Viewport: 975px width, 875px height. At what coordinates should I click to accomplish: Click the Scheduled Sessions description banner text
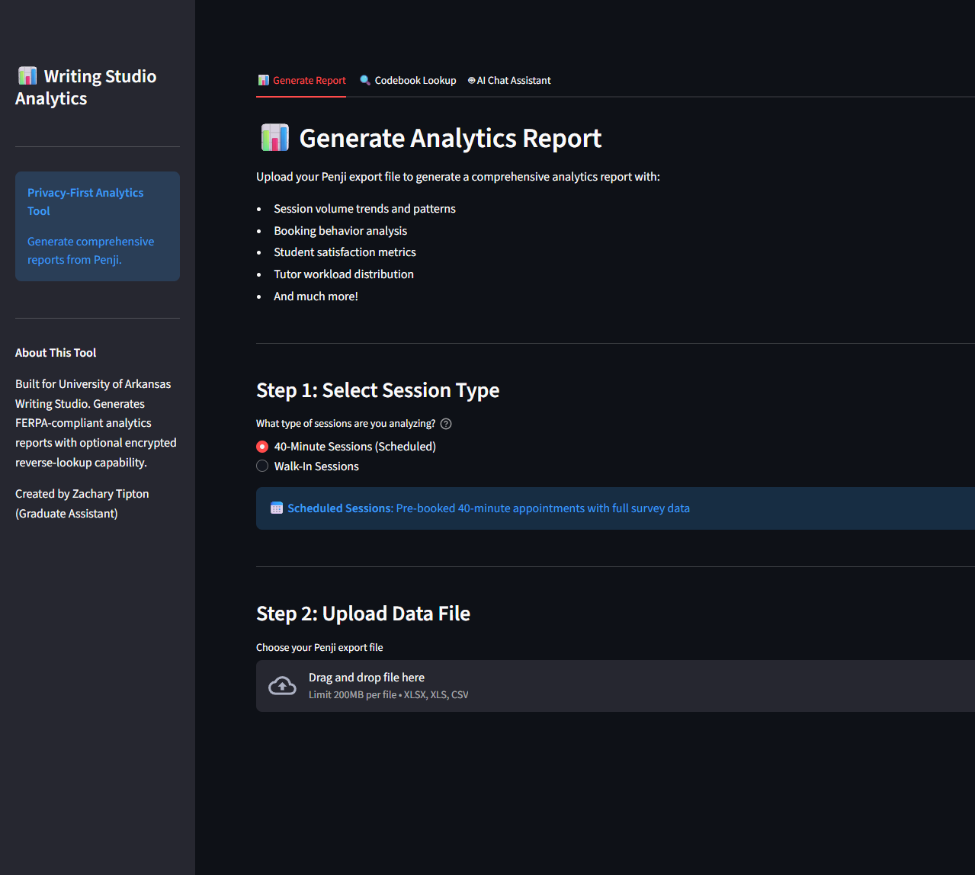[488, 508]
